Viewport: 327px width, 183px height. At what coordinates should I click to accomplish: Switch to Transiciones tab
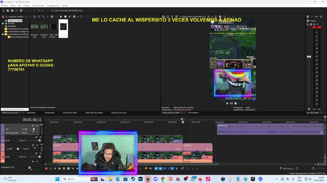click(49, 113)
